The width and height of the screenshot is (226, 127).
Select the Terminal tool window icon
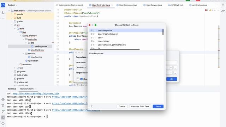click(x=3, y=117)
